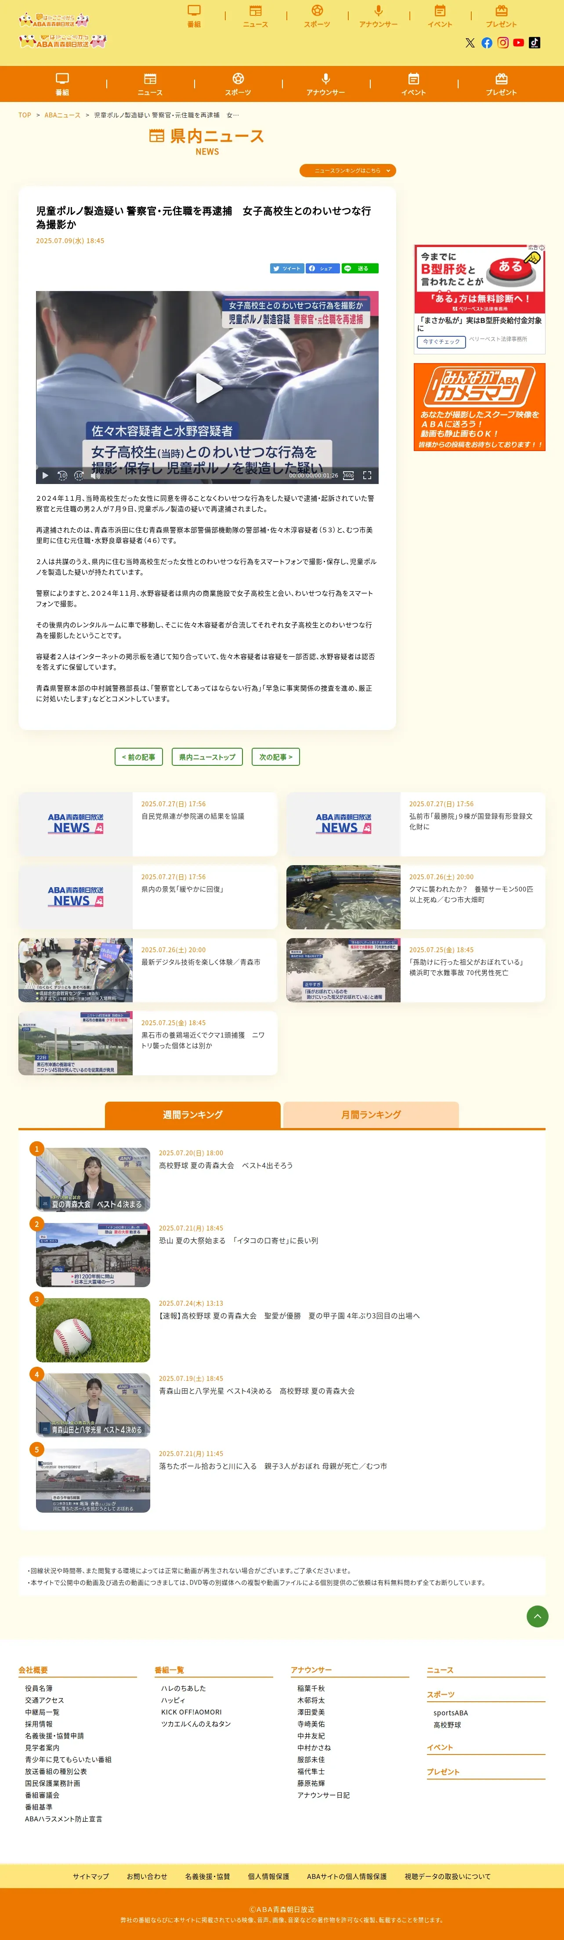Enter video fullscreen mode
The image size is (564, 1940).
[367, 475]
